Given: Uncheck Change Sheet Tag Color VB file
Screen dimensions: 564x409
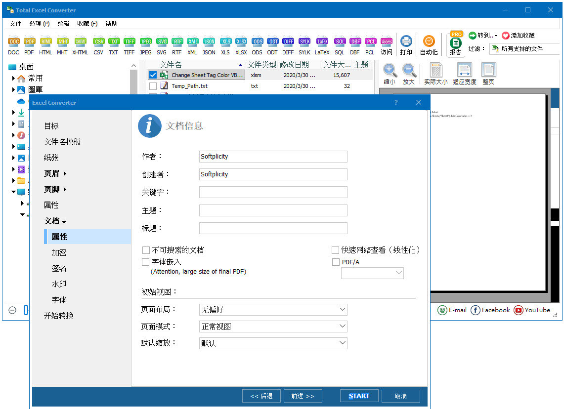Looking at the screenshot, I should (x=153, y=75).
